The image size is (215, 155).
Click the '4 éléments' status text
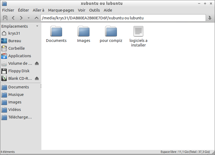(x=8, y=152)
